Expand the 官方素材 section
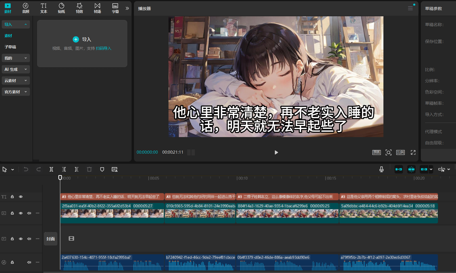456x273 pixels. (x=16, y=92)
